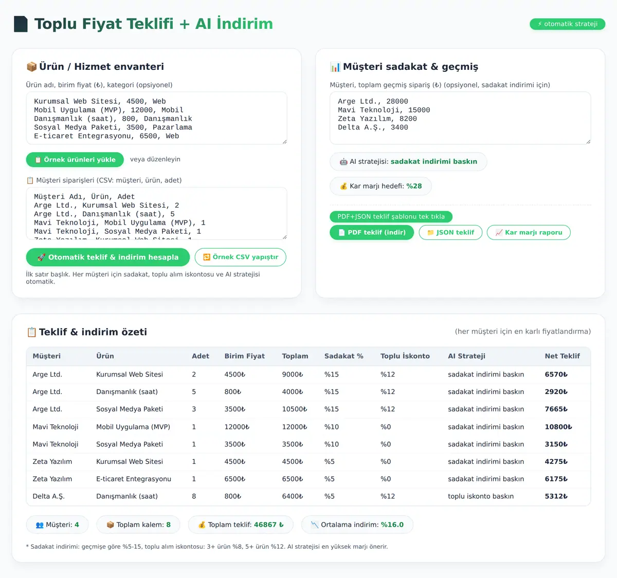The image size is (617, 578).
Task: Open the Kar marjı raporu
Action: (x=529, y=233)
